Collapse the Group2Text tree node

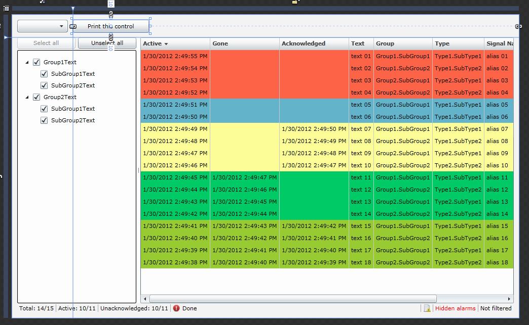(x=27, y=98)
